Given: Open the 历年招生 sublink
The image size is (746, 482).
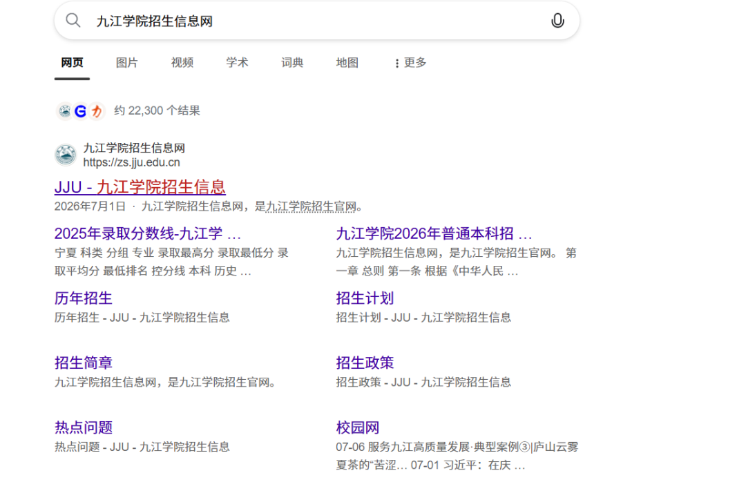Looking at the screenshot, I should (84, 298).
